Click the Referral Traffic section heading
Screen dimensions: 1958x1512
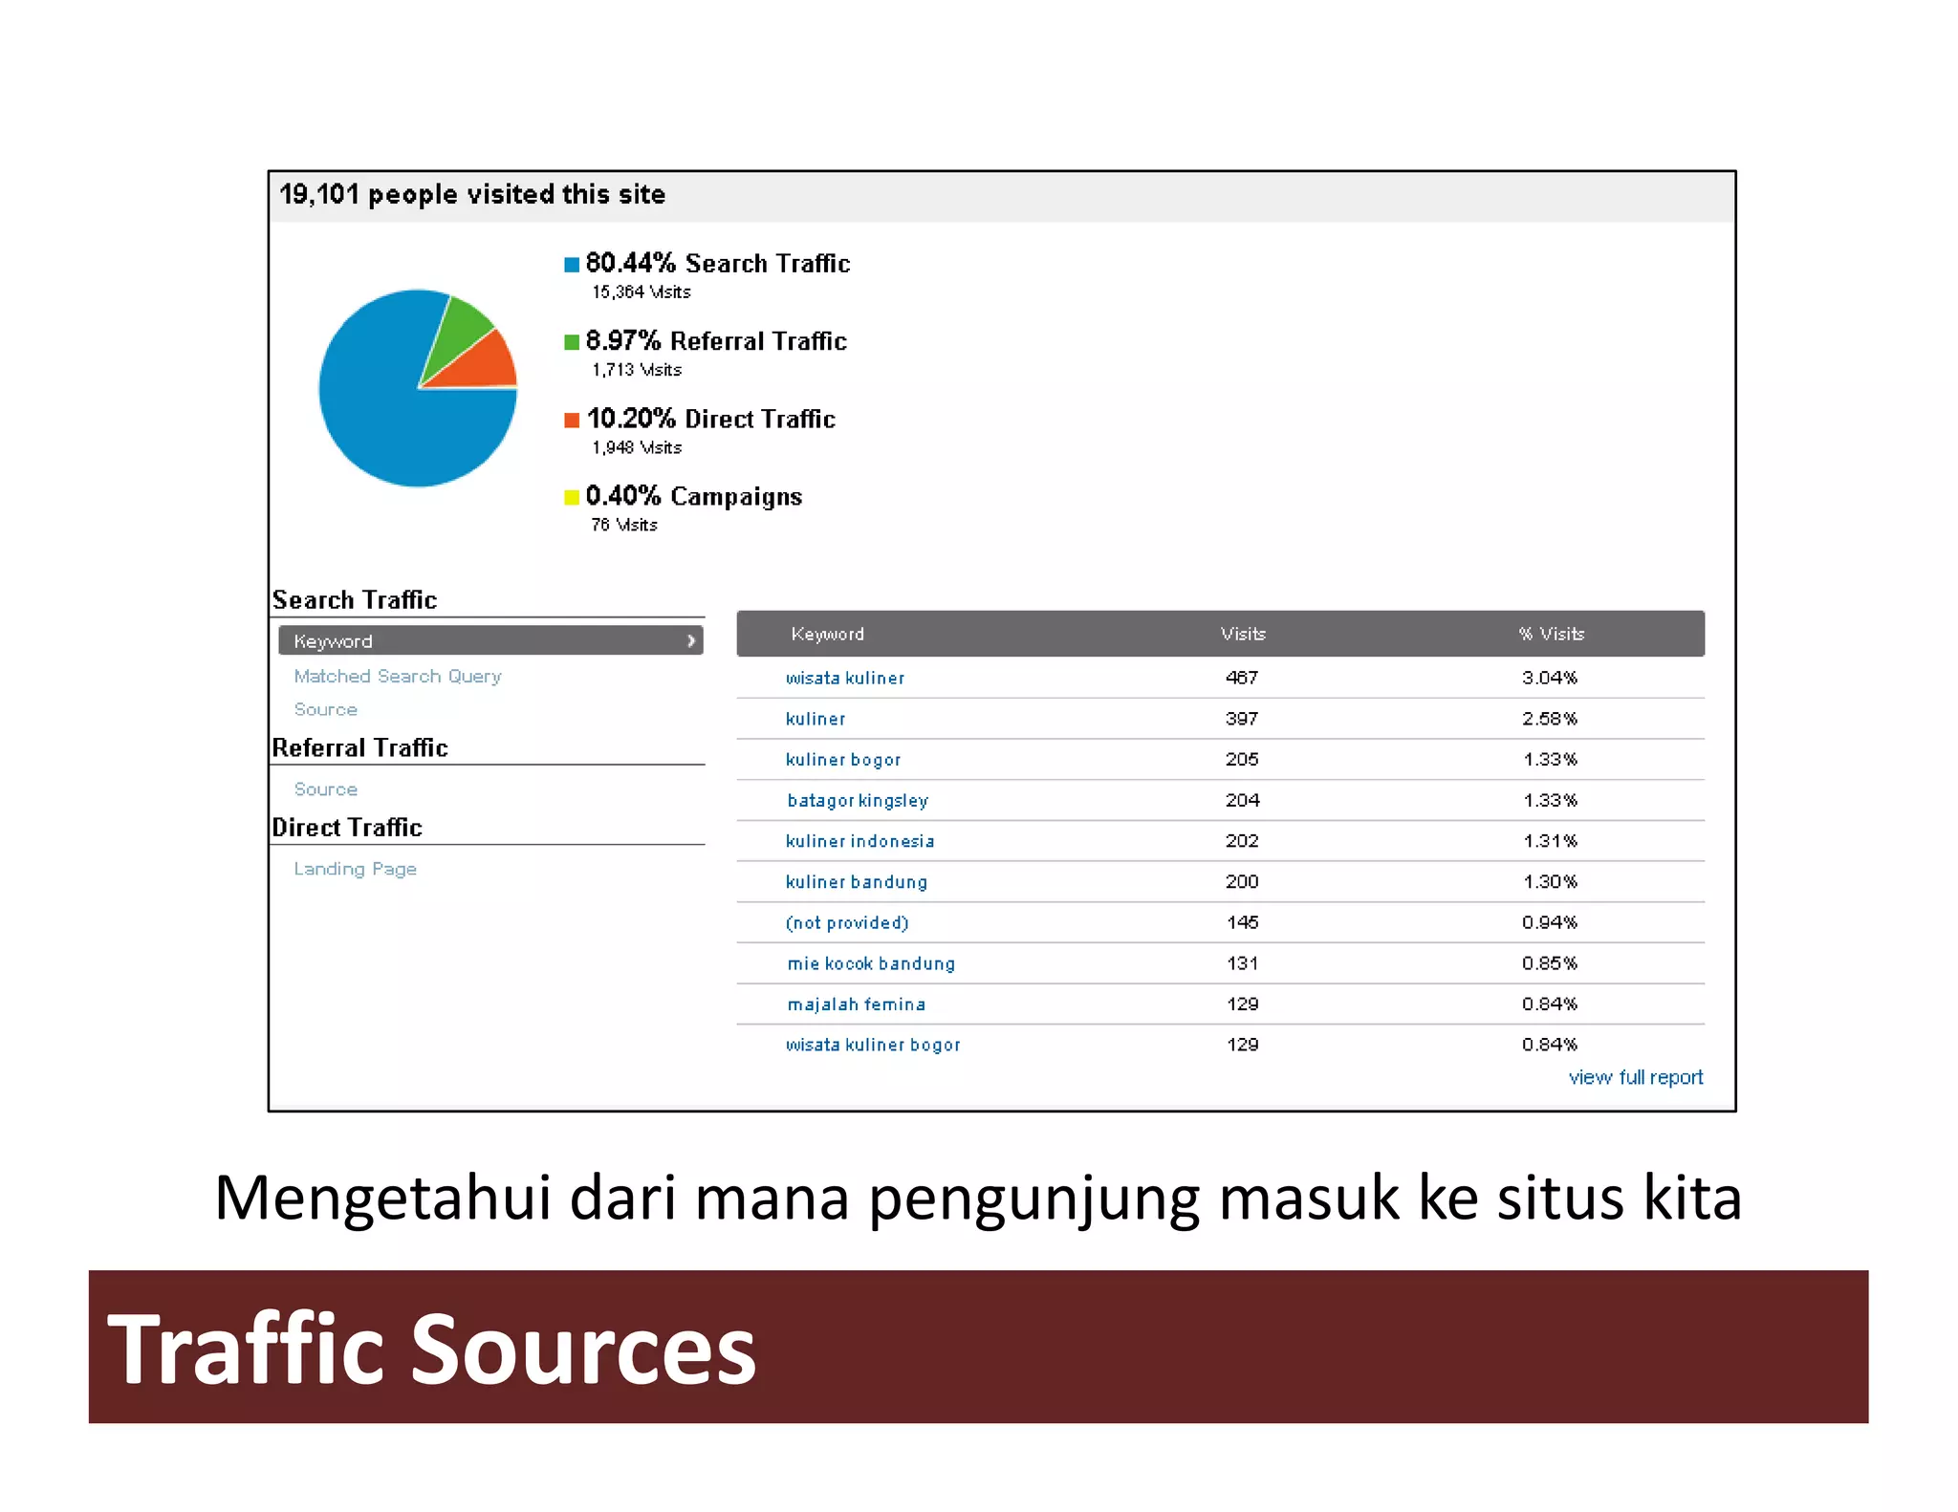tap(360, 747)
